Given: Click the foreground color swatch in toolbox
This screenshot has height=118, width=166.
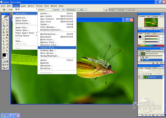Looking at the screenshot, I should pyautogui.click(x=4, y=55).
